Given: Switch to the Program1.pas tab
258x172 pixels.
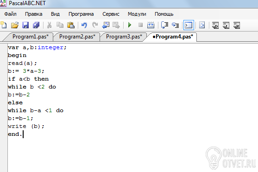Looking at the screenshot, I should pos(31,37).
